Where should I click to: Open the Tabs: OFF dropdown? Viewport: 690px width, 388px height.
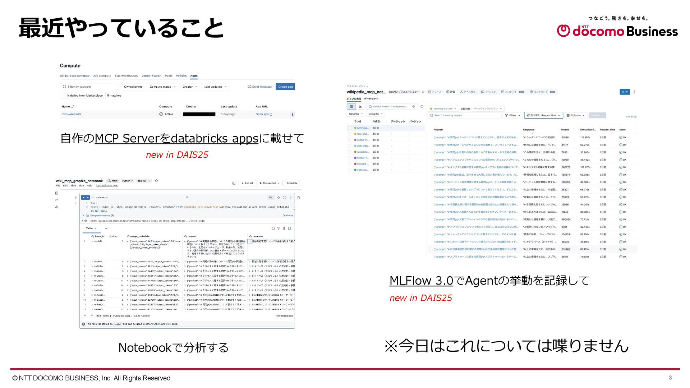143,181
